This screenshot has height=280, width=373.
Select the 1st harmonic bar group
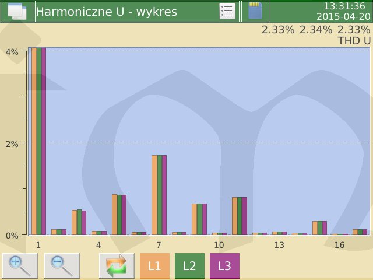click(x=38, y=140)
